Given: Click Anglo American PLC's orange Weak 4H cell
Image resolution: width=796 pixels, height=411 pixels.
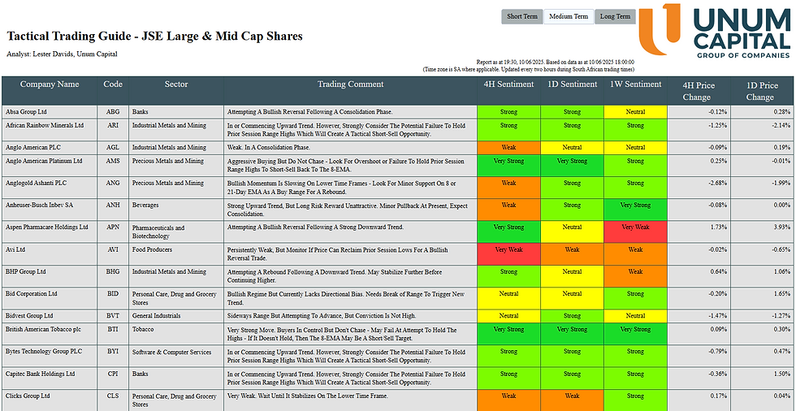Looking at the screenshot, I should (508, 148).
